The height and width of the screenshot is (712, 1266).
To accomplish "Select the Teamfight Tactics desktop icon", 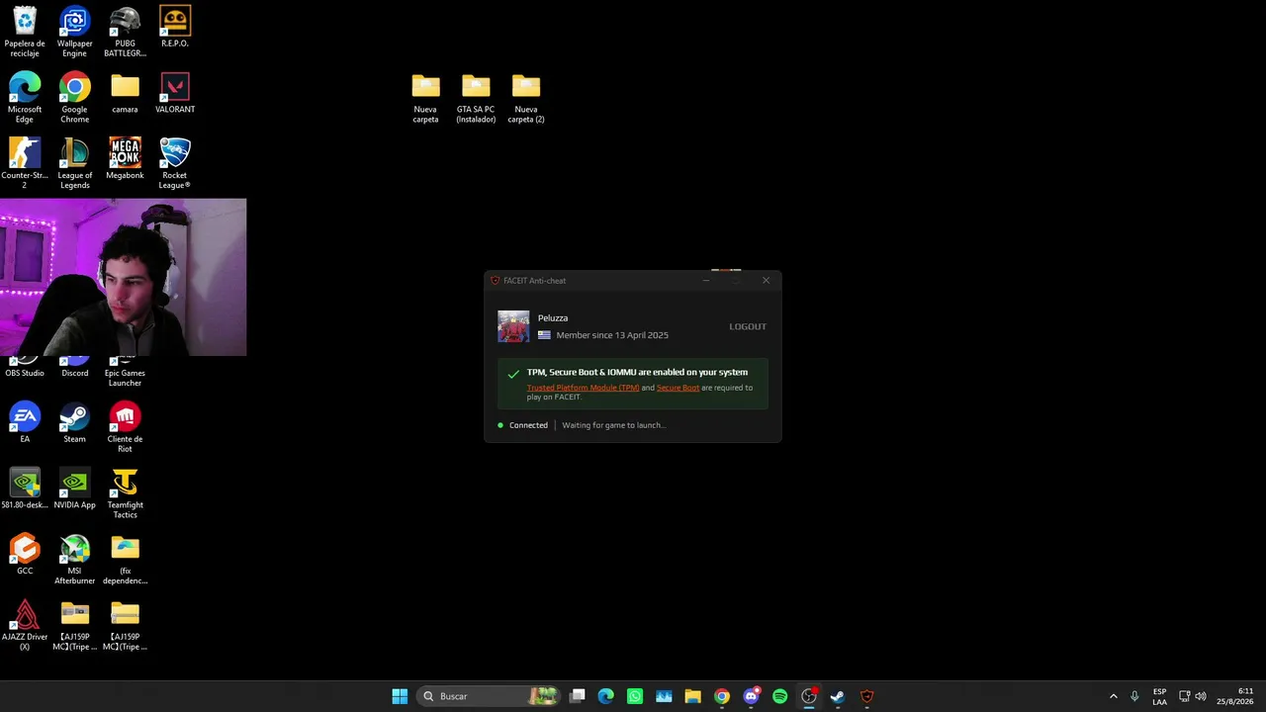I will click(125, 493).
